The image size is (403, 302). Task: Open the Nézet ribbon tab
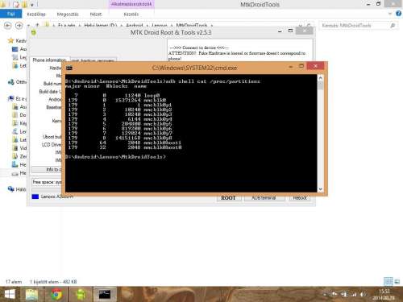point(96,14)
